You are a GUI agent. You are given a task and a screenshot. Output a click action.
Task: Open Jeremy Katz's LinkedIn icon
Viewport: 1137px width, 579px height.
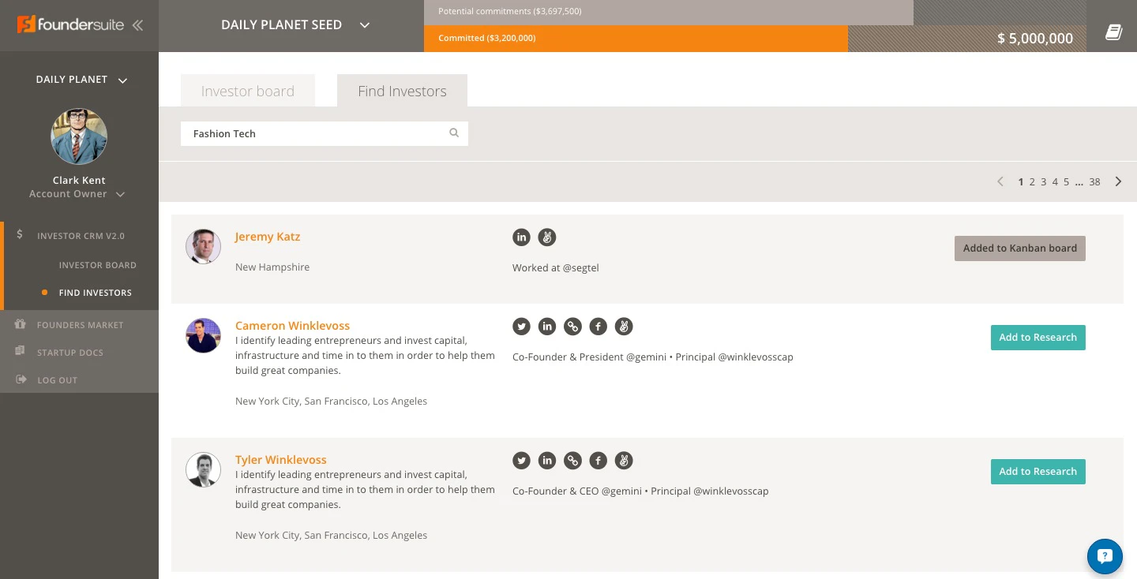521,237
